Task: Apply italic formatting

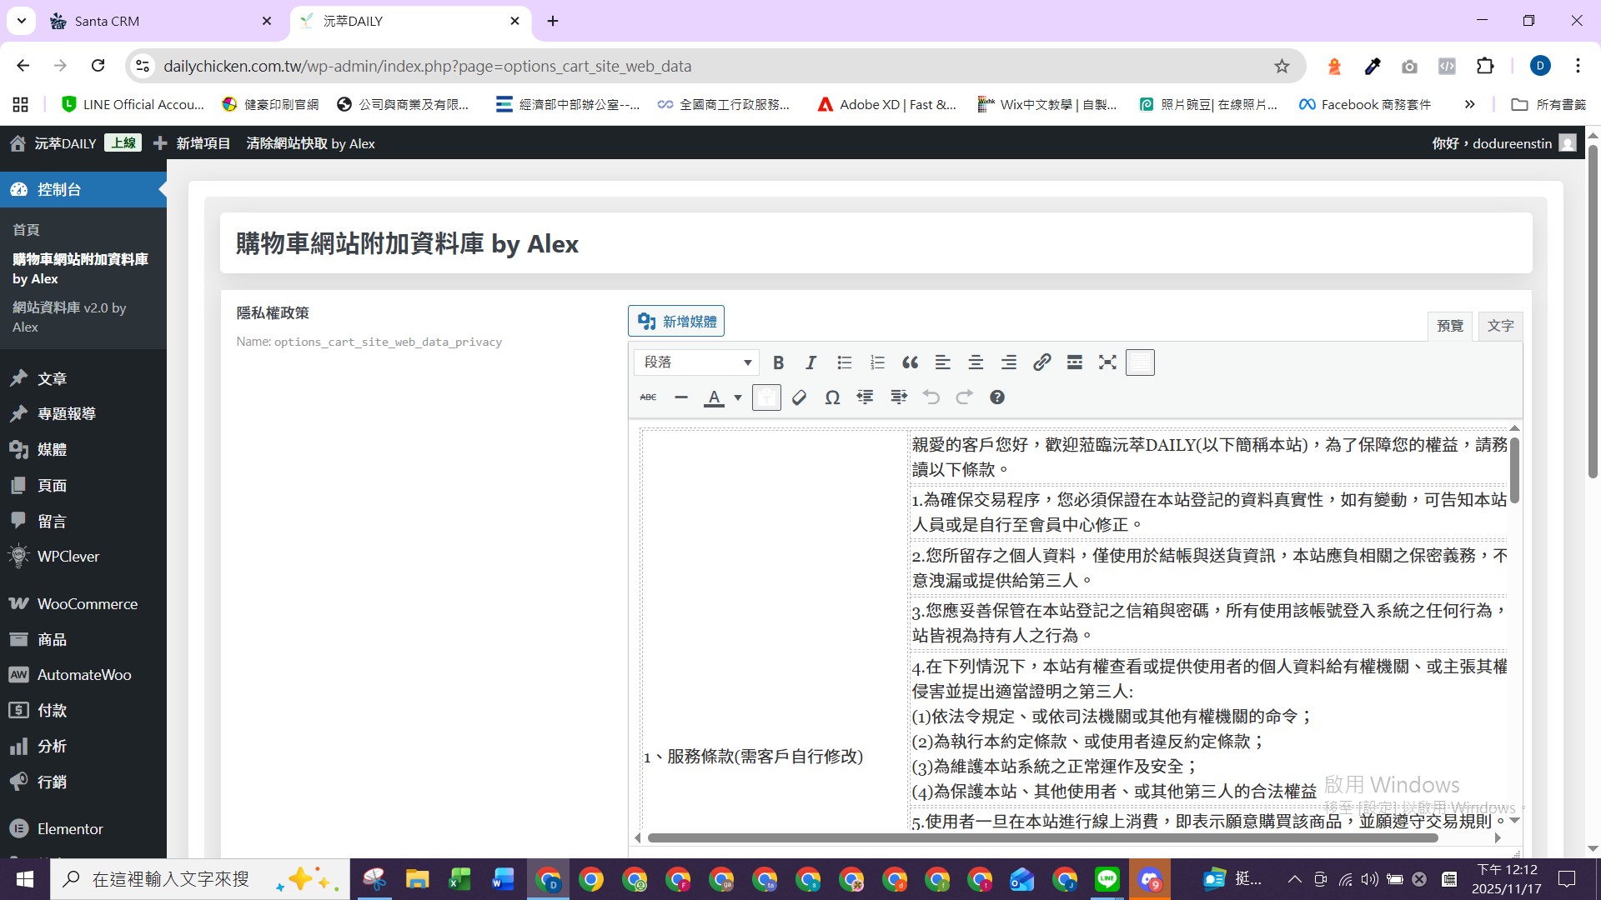Action: pyautogui.click(x=811, y=362)
